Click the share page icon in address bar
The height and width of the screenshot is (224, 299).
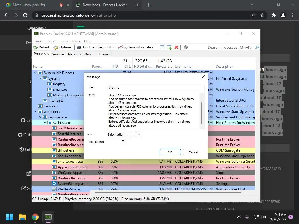253,15
